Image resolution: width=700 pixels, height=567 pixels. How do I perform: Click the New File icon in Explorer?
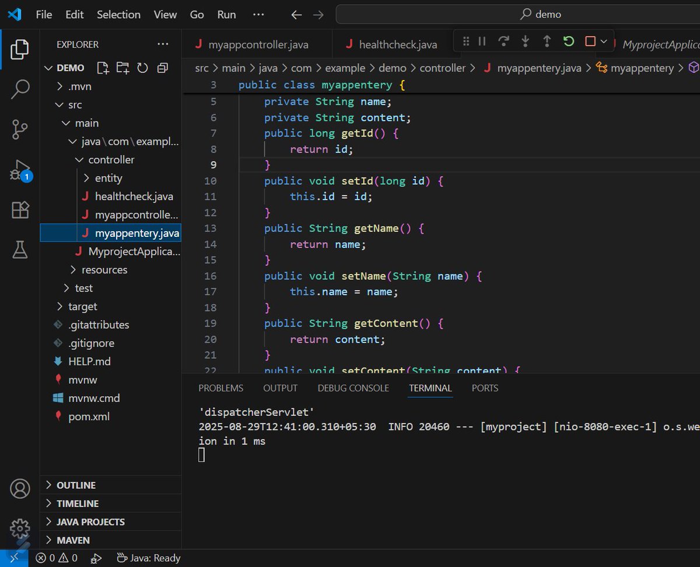click(103, 68)
